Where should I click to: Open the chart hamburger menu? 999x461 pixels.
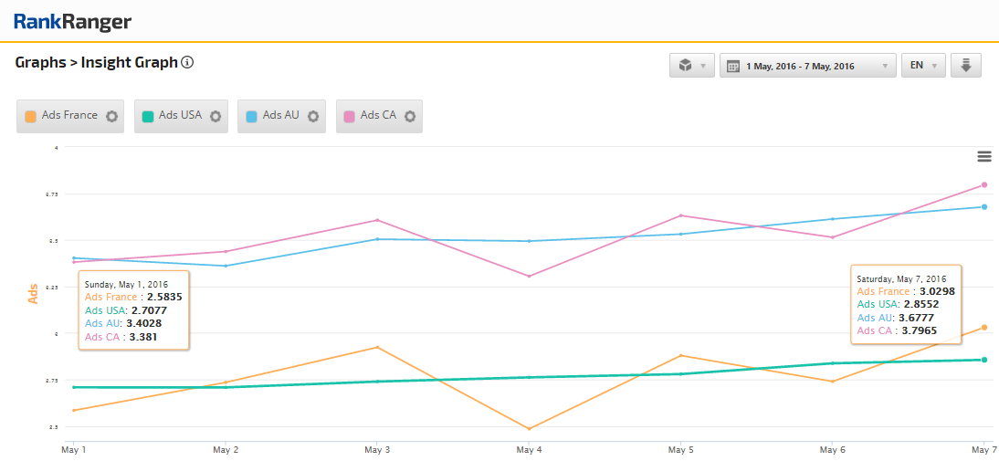click(x=984, y=156)
